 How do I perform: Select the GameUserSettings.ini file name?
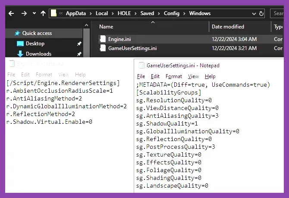tap(132, 48)
